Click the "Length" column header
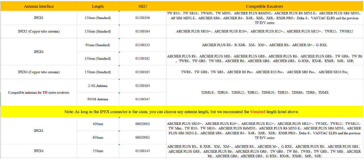 (x=98, y=6)
